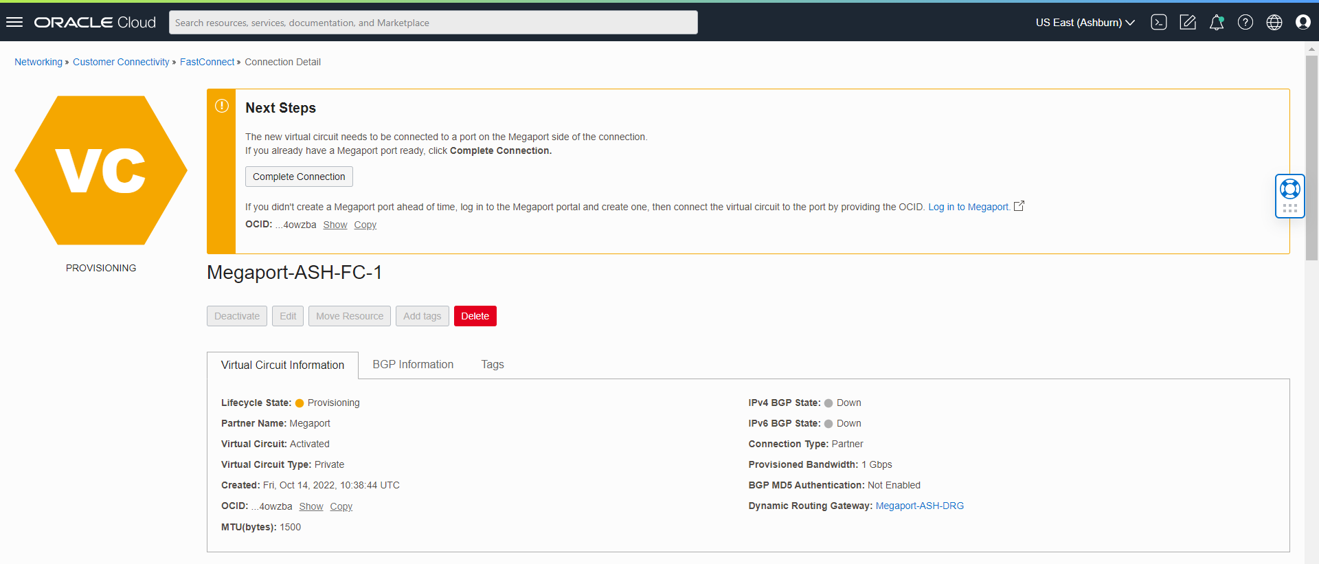Image resolution: width=1319 pixels, height=564 pixels.
Task: Go to FastConnect in the breadcrumb
Action: click(207, 62)
